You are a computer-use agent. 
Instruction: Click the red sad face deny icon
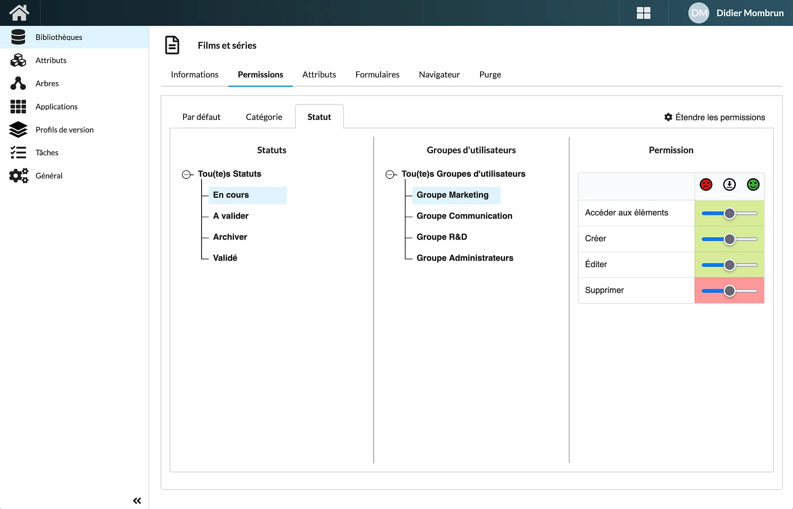point(706,185)
